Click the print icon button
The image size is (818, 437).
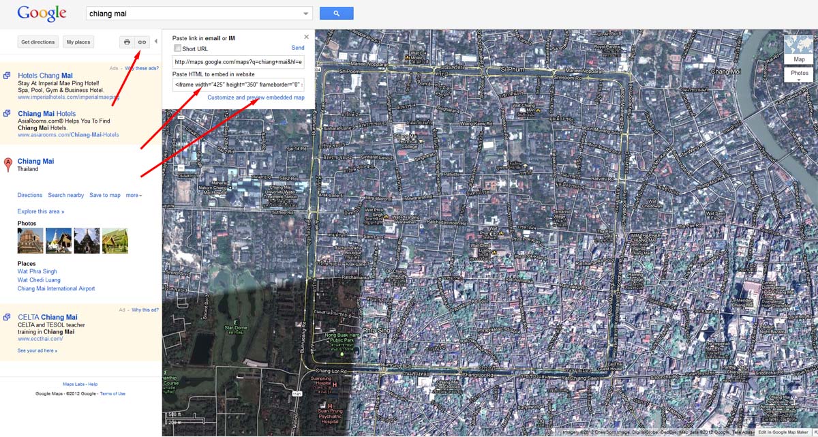[x=127, y=42]
